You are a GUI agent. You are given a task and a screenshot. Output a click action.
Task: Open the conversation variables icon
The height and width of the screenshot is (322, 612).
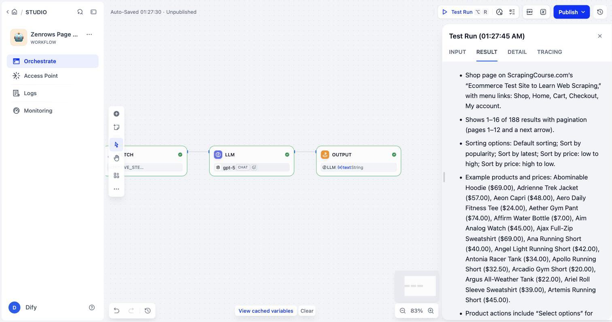(x=543, y=12)
